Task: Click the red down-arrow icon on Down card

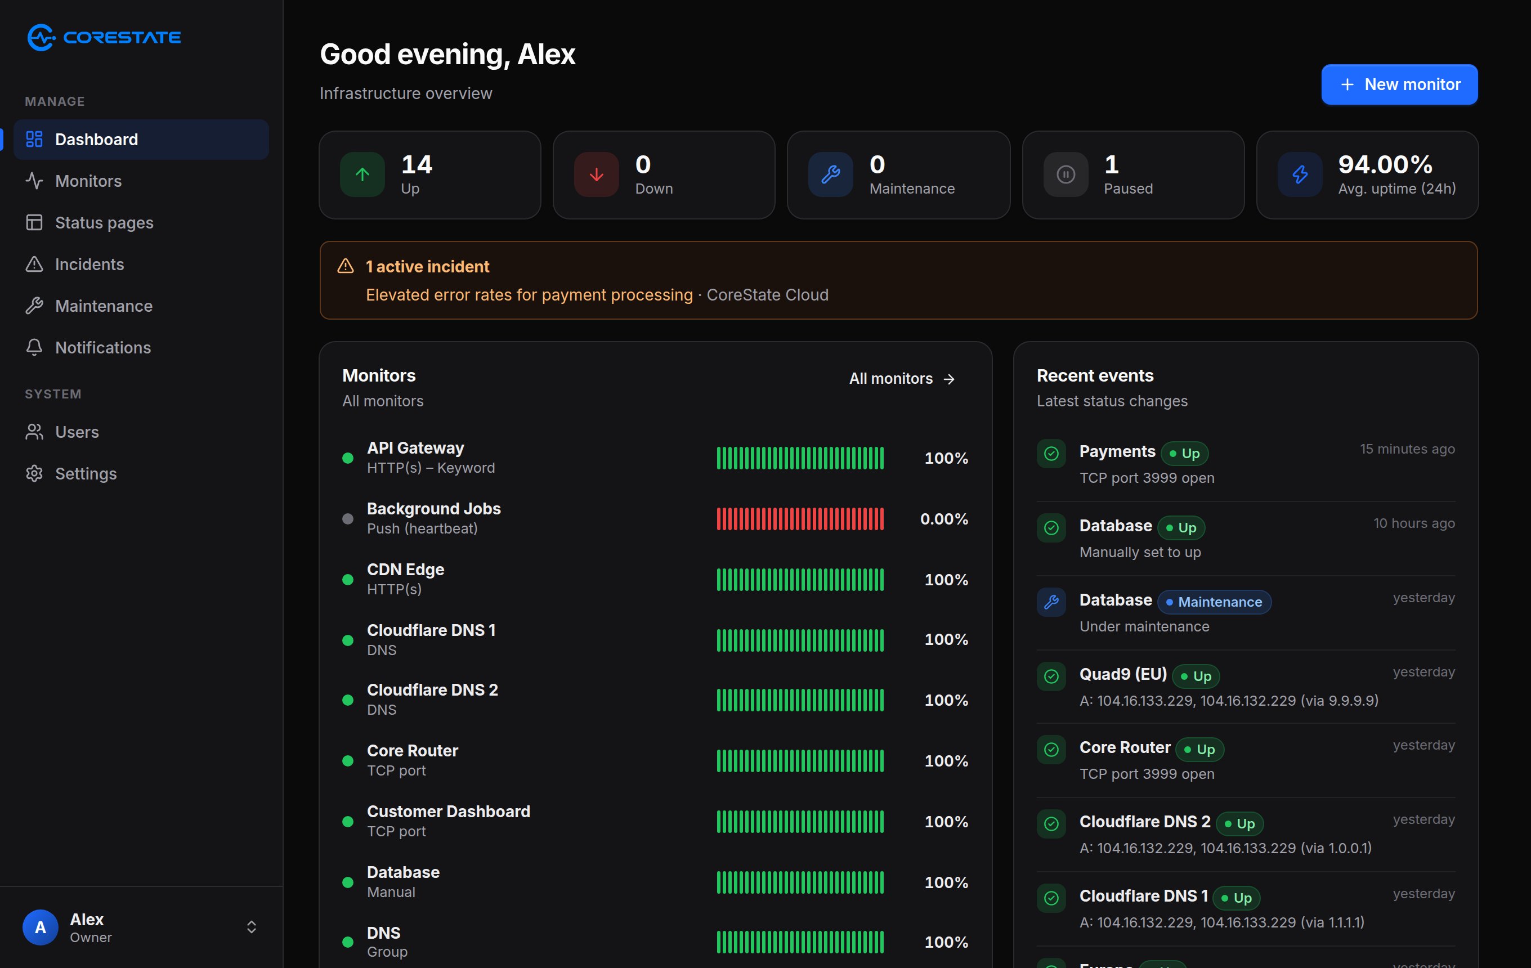Action: [597, 175]
